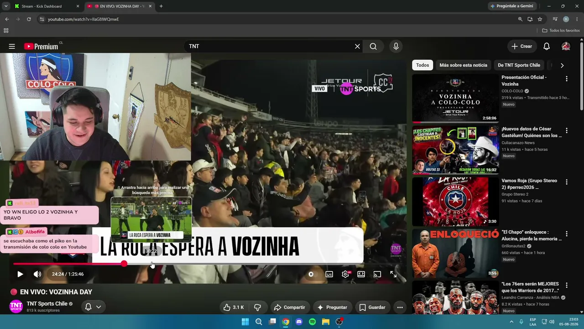This screenshot has height=329, width=584.
Task: Open Chrome three-dot menu
Action: click(x=577, y=19)
